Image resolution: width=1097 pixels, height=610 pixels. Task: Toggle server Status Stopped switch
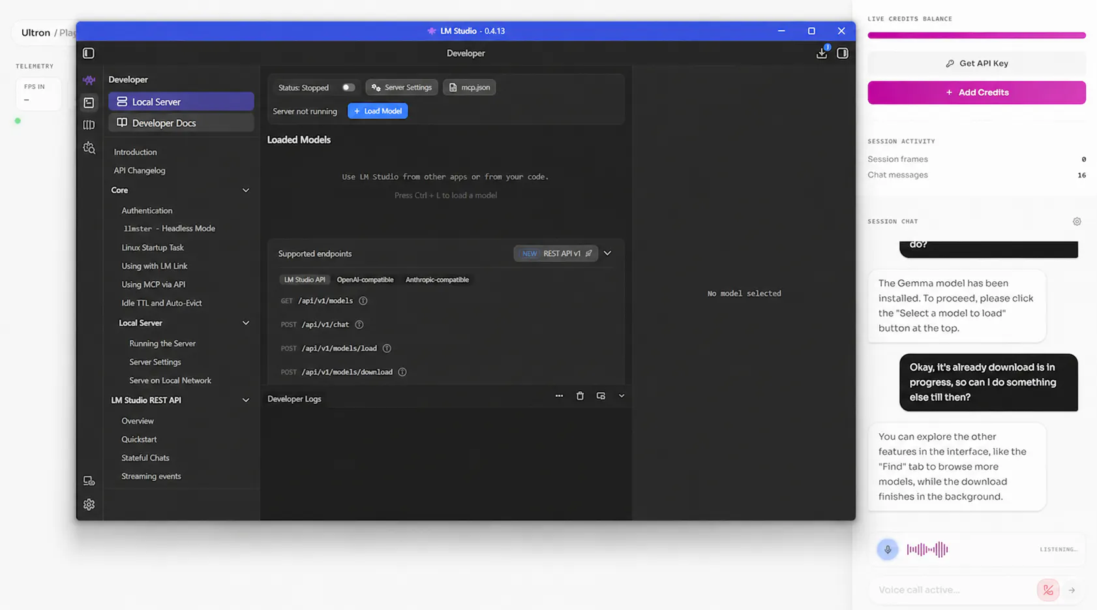pos(348,87)
